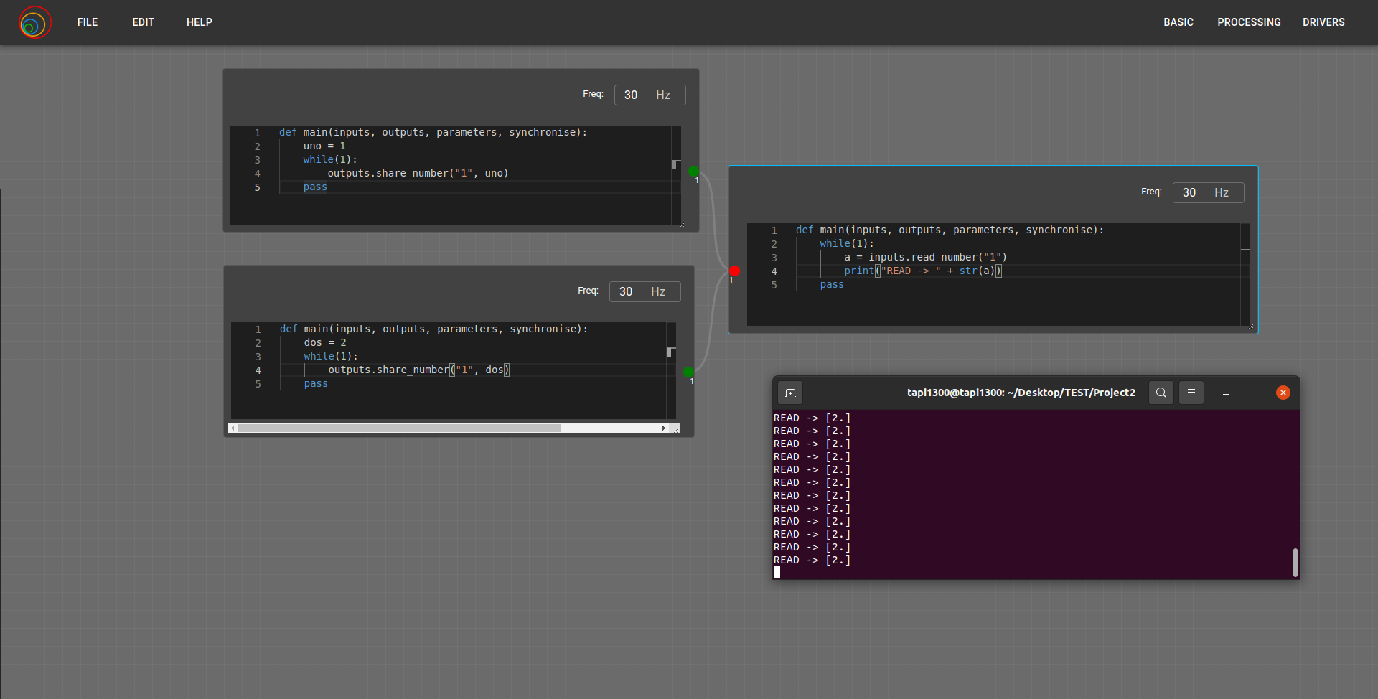
Task: Click the Freq input of the reader node
Action: pos(1190,192)
